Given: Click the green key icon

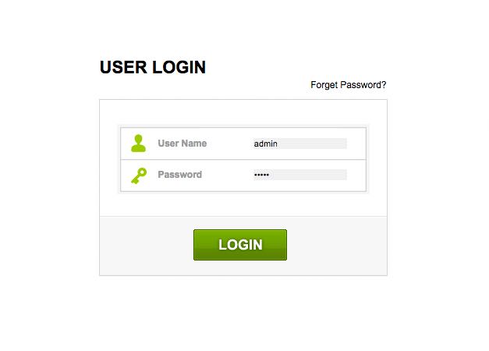Looking at the screenshot, I should pos(139,175).
